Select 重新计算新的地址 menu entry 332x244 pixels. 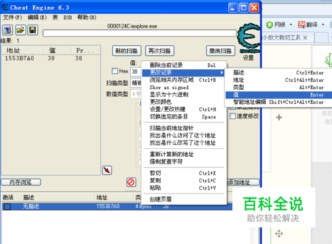coord(183,154)
